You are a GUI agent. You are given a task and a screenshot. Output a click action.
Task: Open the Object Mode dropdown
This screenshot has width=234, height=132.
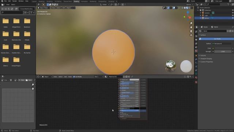pos(44,8)
